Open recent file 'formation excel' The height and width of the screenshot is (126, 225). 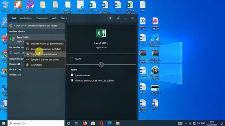point(83,75)
